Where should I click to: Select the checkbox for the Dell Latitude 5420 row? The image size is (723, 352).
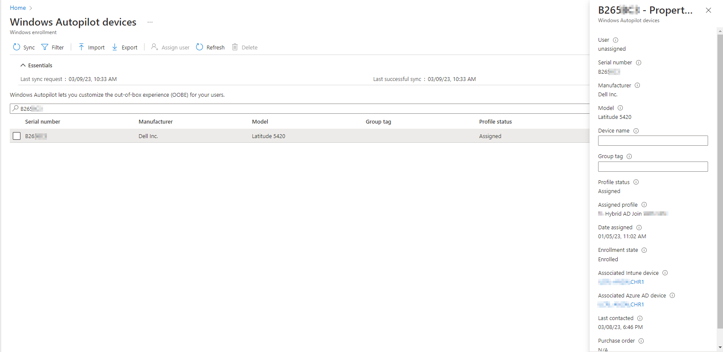17,136
